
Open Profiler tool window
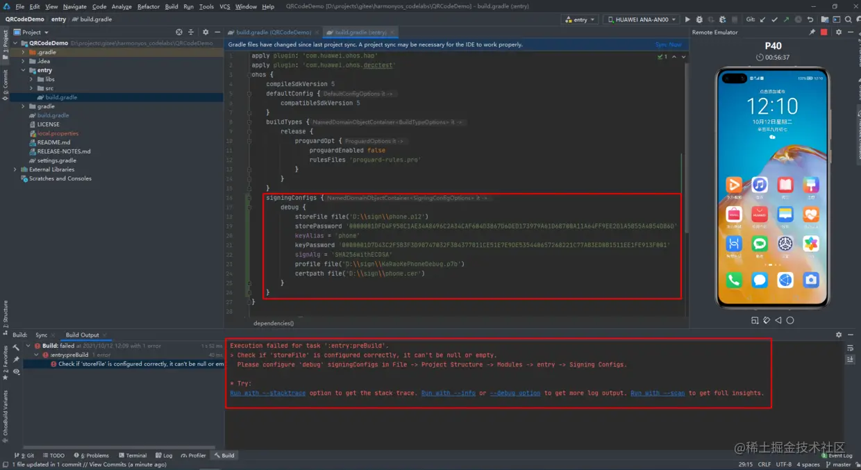point(193,455)
